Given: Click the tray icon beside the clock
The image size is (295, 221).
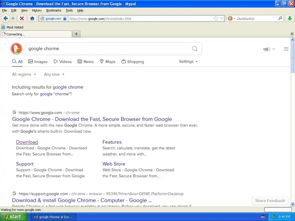Looking at the screenshot, I should coord(274,217).
